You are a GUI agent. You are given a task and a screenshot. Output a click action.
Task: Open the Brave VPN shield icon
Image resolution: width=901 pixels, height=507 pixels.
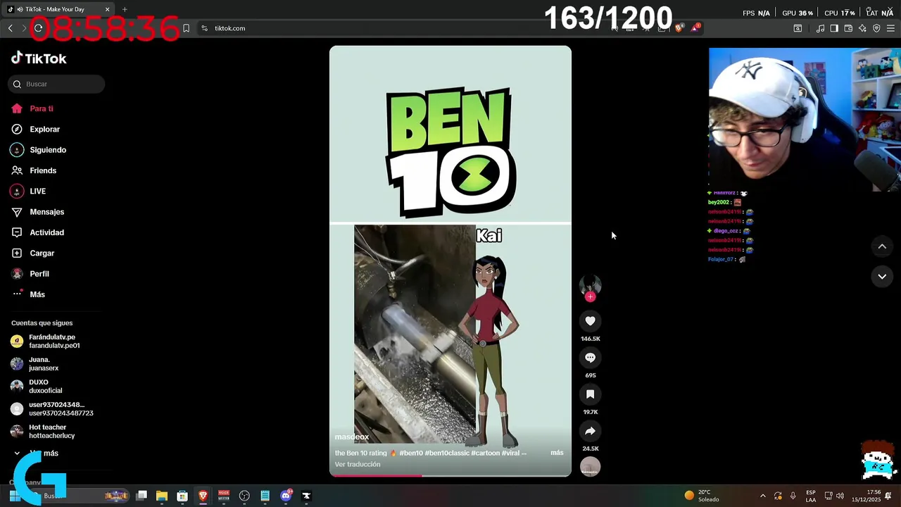point(876,28)
